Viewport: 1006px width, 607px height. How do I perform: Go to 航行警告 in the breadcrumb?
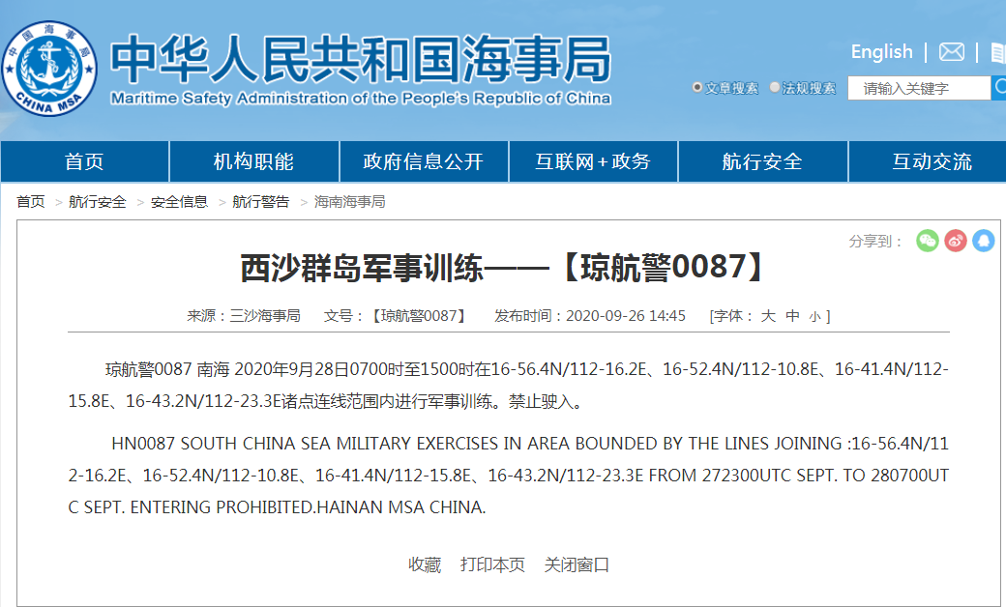260,202
